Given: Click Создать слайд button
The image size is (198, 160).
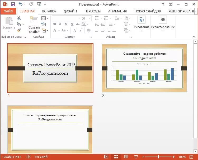Looking at the screenshot, I should [34, 25].
